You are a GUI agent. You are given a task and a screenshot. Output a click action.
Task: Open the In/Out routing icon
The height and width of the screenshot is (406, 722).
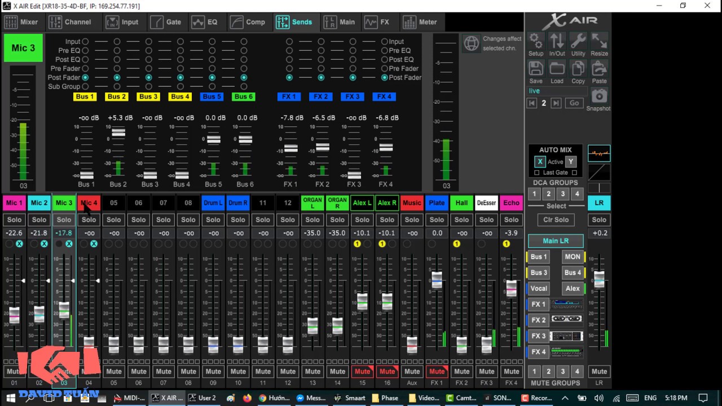click(557, 41)
